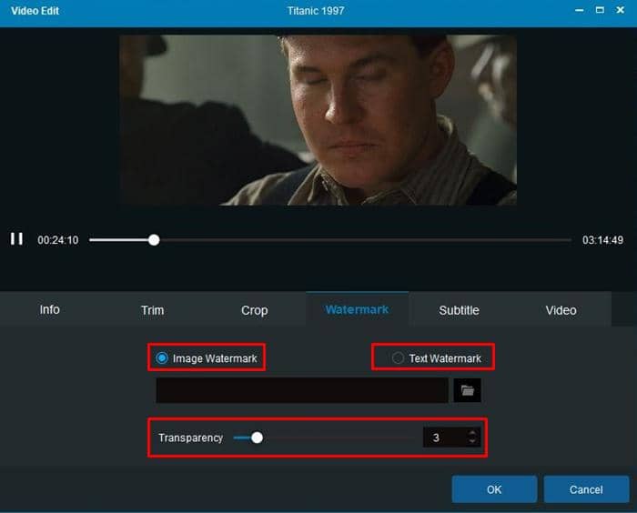Select the Text Watermark radio button
Image resolution: width=637 pixels, height=513 pixels.
point(398,357)
